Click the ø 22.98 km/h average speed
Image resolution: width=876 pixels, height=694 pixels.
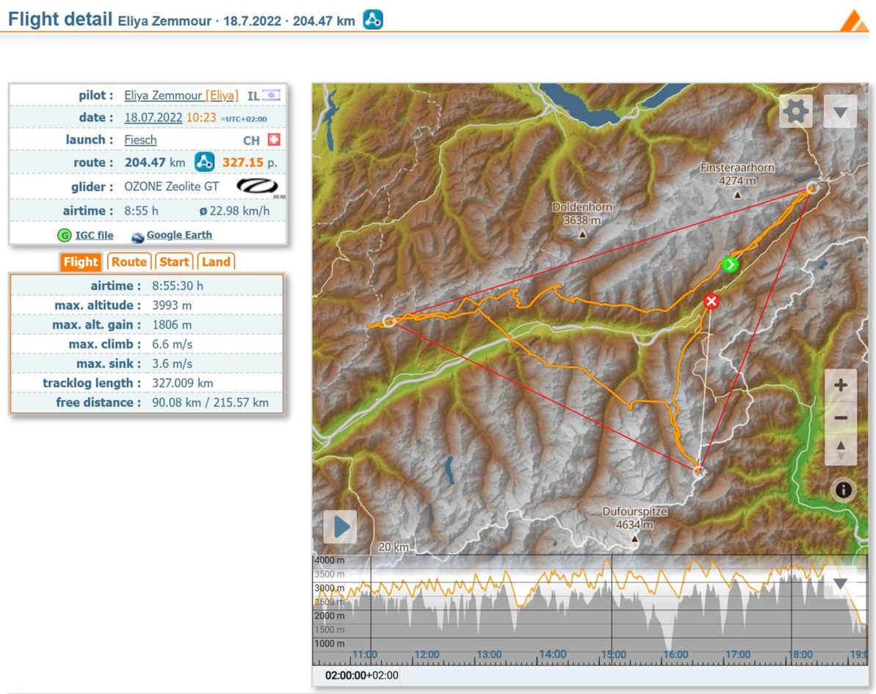click(x=235, y=211)
